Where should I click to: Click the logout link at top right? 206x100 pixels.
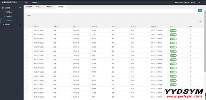[x=200, y=2]
